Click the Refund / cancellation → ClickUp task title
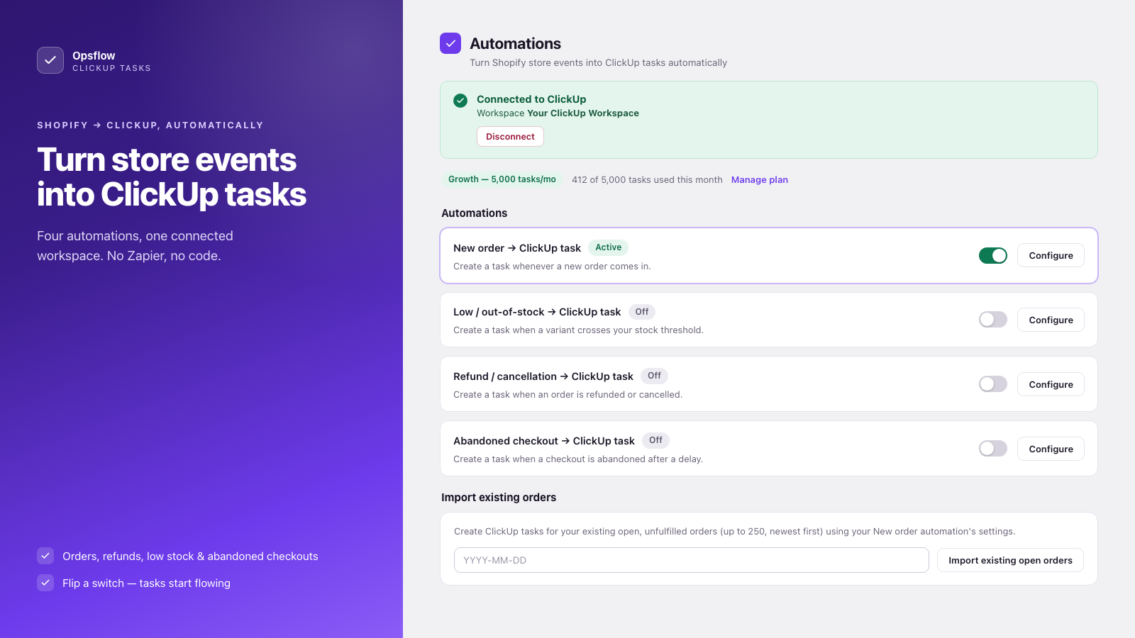This screenshot has height=638, width=1135. point(543,376)
